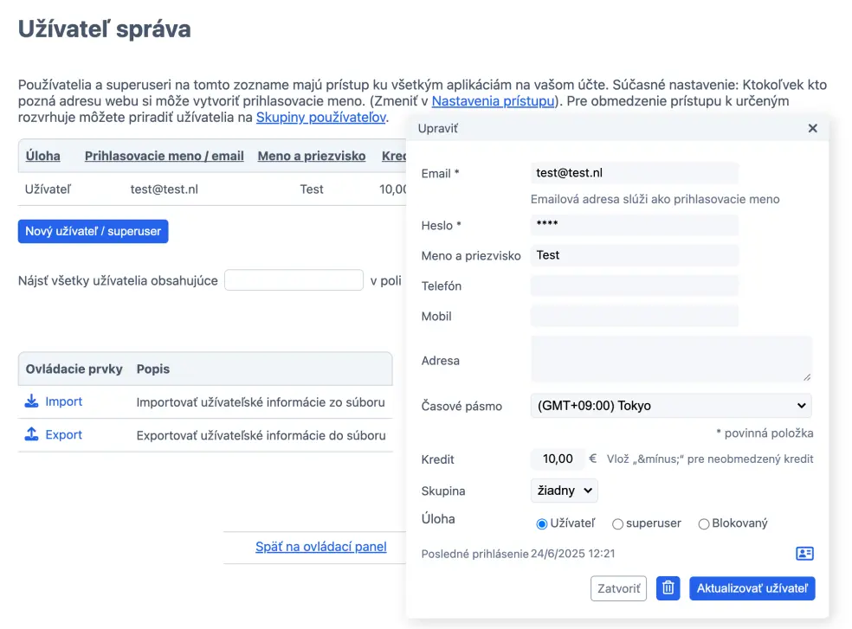
Task: Click the trash delete user icon
Action: click(668, 588)
